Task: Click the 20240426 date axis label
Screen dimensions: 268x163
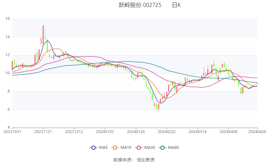Action: point(257,132)
